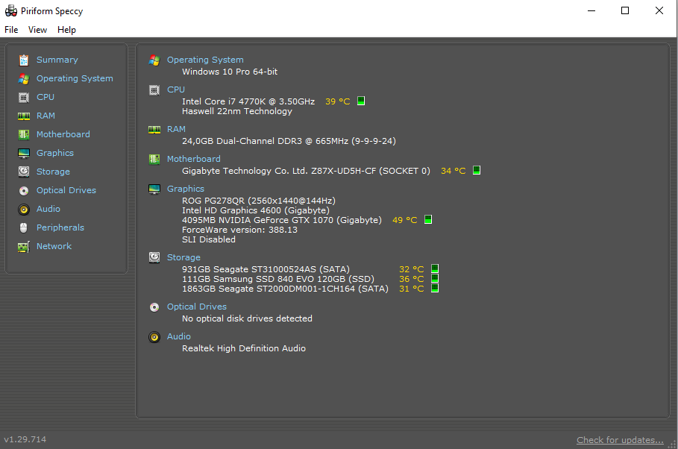Select the Audio speaker icon in the sidebar
The height and width of the screenshot is (449, 678).
pyautogui.click(x=25, y=208)
